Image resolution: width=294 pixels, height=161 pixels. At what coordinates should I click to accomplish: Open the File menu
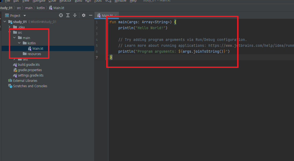tap(7, 1)
